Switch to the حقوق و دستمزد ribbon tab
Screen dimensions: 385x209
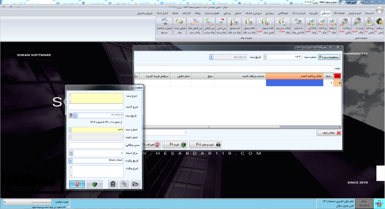coord(212,13)
